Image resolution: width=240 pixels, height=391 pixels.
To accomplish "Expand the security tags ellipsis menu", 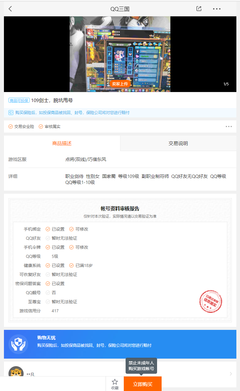I will pyautogui.click(x=228, y=126).
